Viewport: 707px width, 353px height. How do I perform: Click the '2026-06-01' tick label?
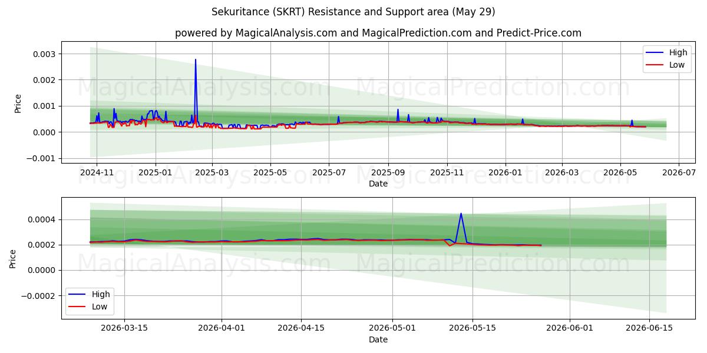[570, 328]
